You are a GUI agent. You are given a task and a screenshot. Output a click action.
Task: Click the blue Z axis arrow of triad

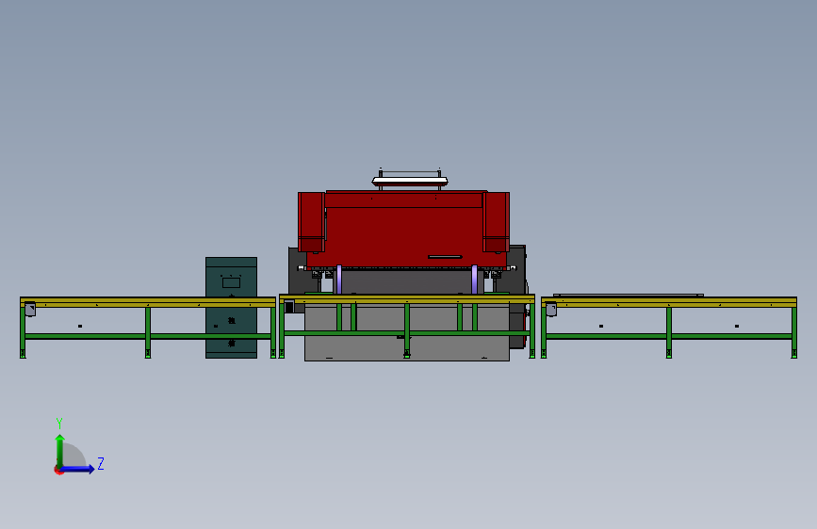78,469
